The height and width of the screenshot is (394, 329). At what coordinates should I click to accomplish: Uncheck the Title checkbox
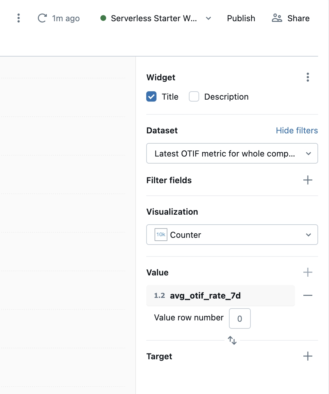click(x=151, y=97)
